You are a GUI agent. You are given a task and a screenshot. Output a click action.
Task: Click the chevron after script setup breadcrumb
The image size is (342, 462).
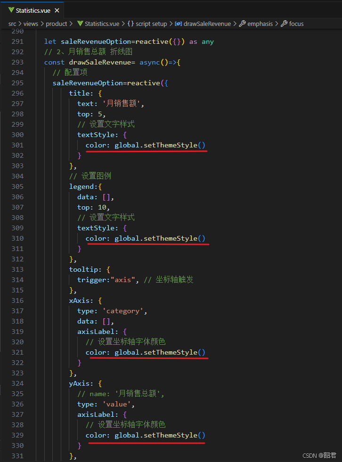(x=171, y=24)
